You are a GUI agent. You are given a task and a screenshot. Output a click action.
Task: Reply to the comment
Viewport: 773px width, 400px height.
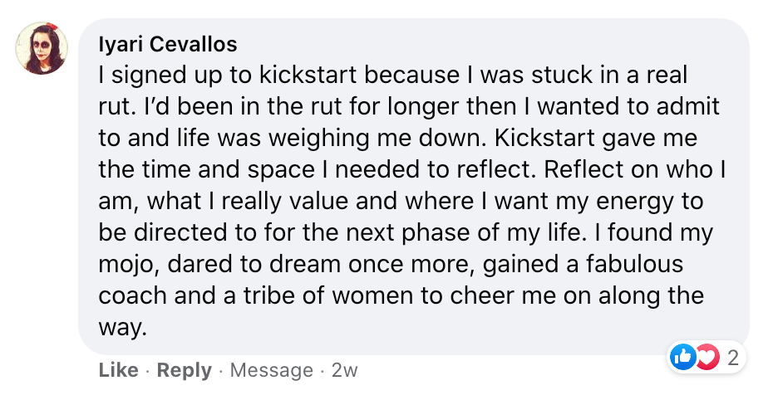[x=184, y=370]
